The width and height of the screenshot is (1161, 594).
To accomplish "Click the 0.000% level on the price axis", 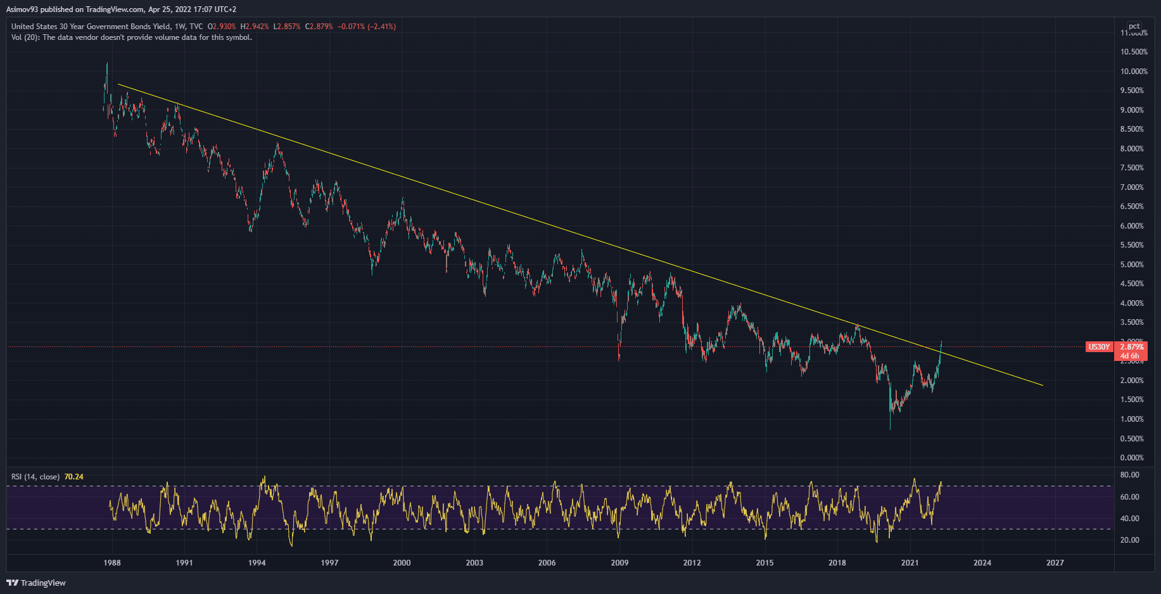I will [1132, 458].
